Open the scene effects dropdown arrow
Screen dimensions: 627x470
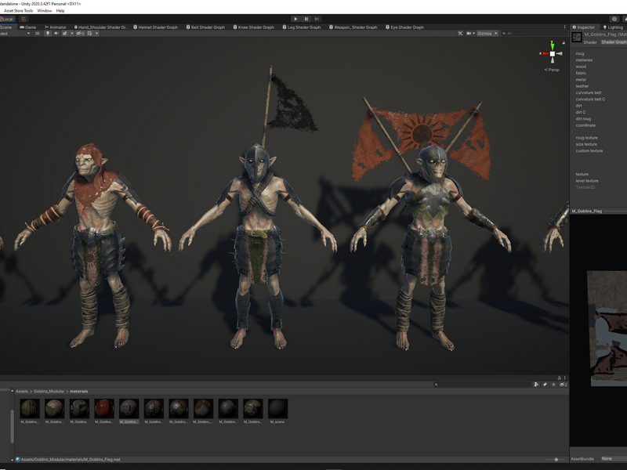click(x=72, y=34)
